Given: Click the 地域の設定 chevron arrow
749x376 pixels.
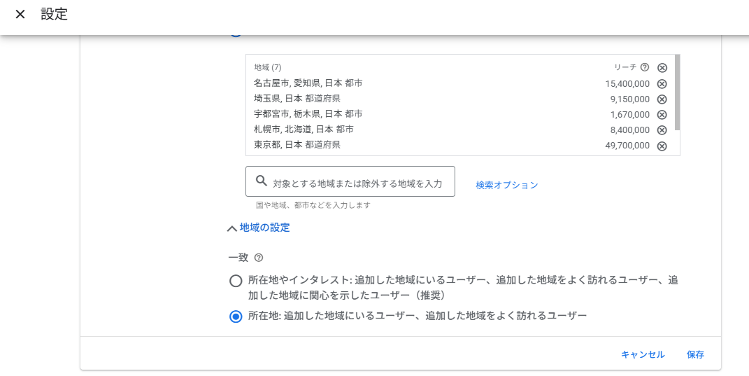Looking at the screenshot, I should [x=232, y=228].
